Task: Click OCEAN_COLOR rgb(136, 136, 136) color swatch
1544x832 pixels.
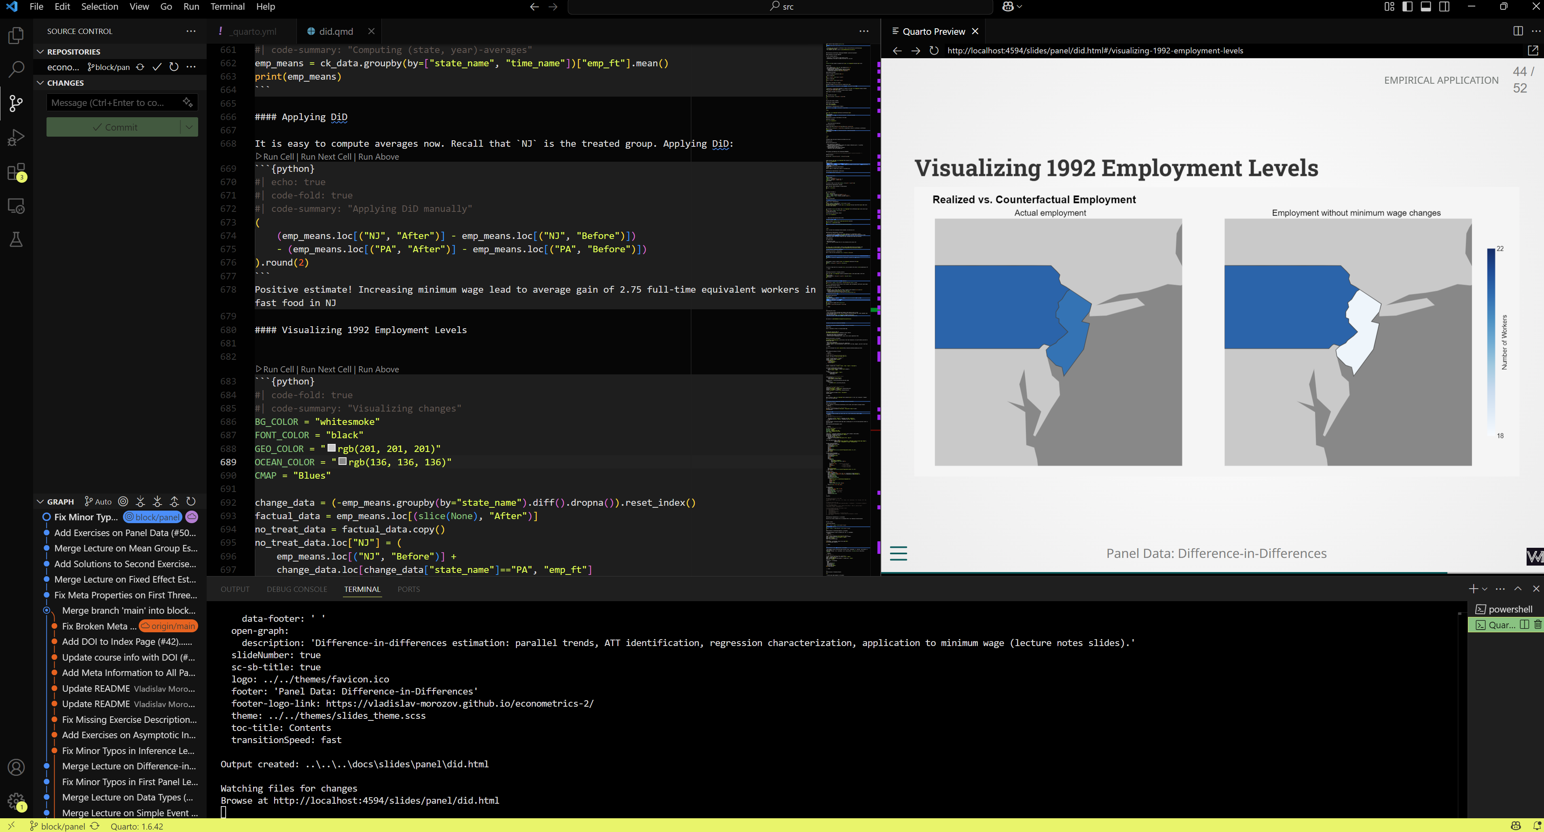Action: pyautogui.click(x=342, y=461)
